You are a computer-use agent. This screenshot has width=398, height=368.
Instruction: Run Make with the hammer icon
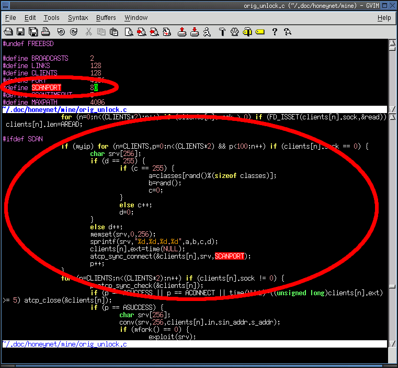(222, 32)
